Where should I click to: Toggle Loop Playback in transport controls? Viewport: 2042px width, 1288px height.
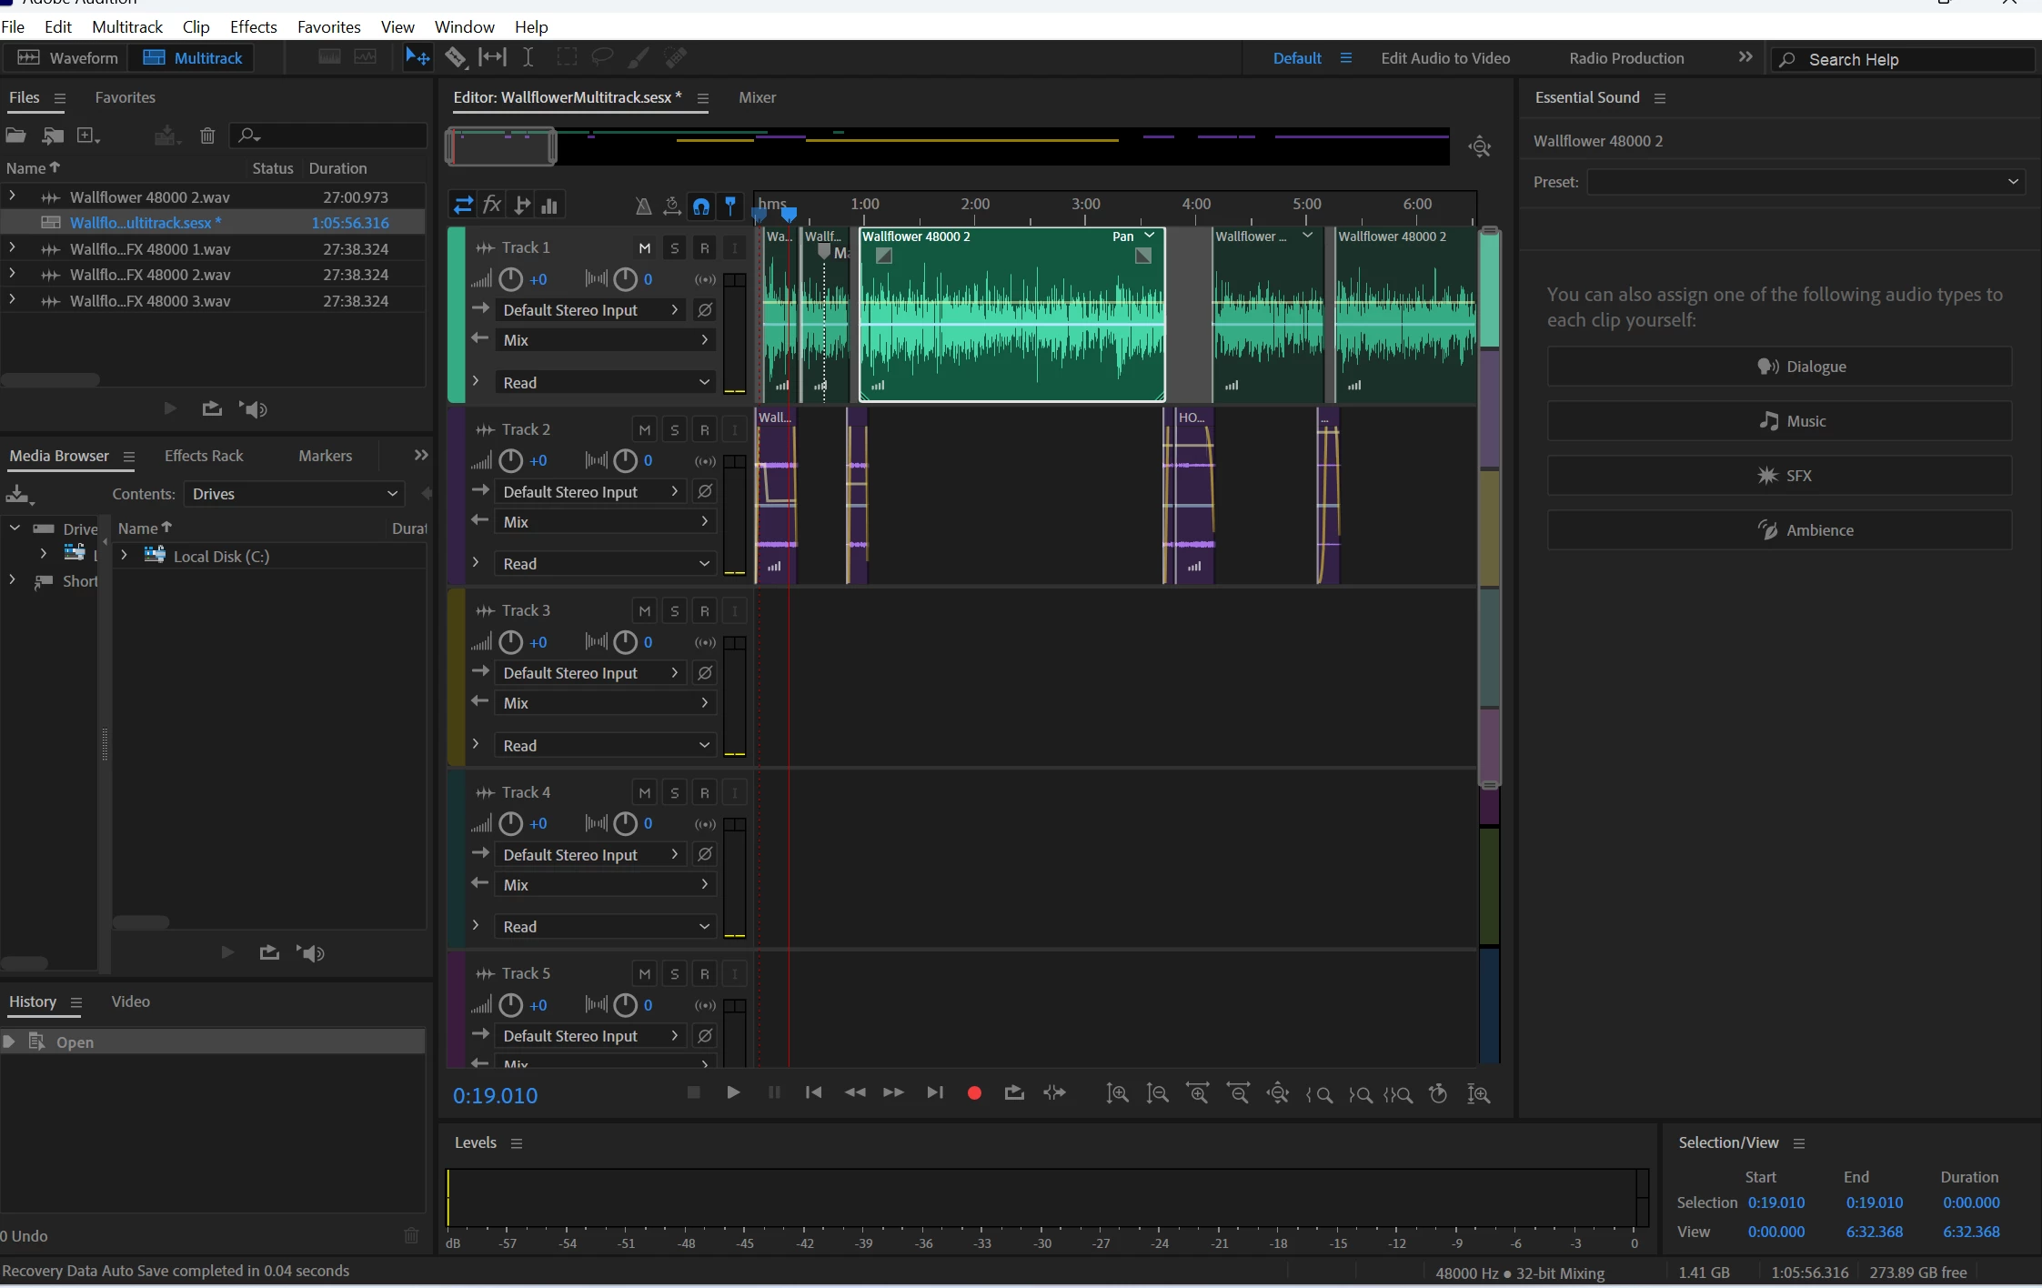1014,1093
